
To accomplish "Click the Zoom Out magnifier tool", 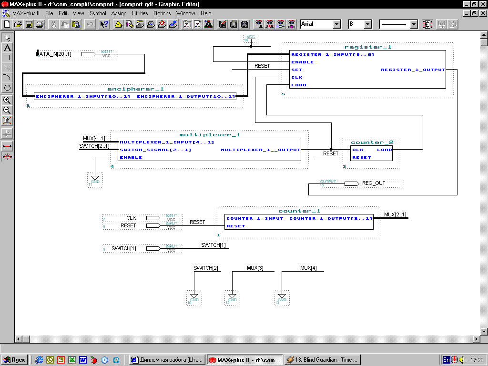I will [x=7, y=111].
